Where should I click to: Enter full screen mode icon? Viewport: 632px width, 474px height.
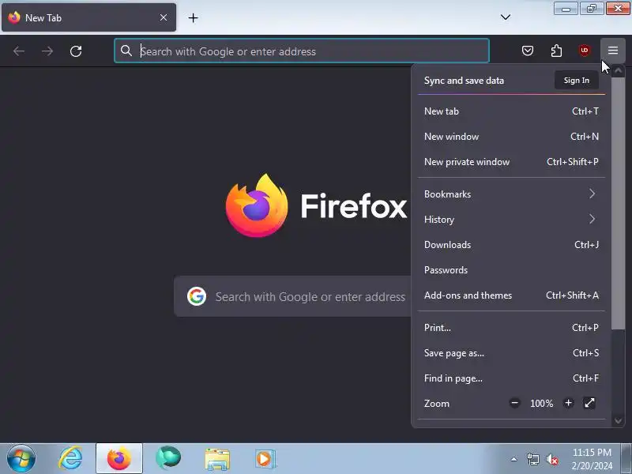[x=589, y=403]
